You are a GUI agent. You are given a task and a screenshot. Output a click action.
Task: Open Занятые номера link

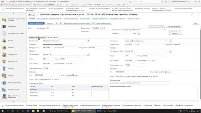85,19
